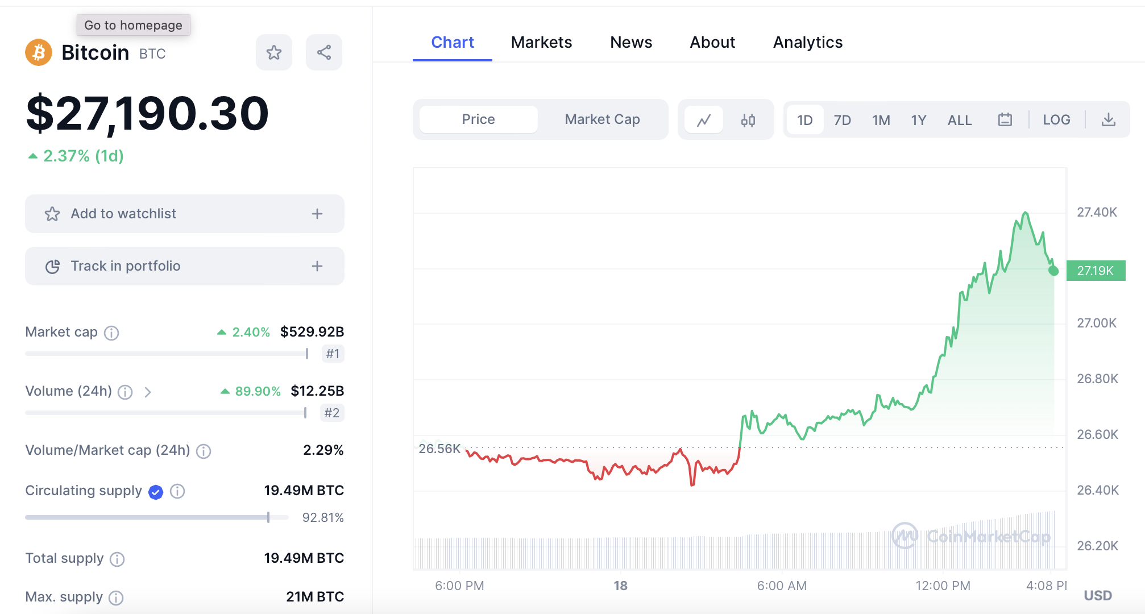This screenshot has width=1145, height=614.
Task: Switch chart to Market Cap view
Action: click(602, 119)
